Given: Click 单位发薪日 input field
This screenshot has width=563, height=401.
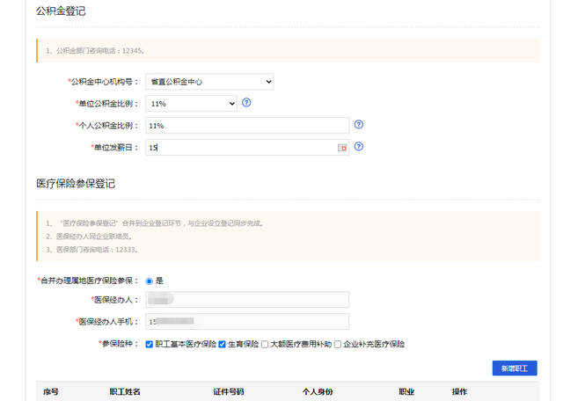Looking at the screenshot, I should point(247,148).
